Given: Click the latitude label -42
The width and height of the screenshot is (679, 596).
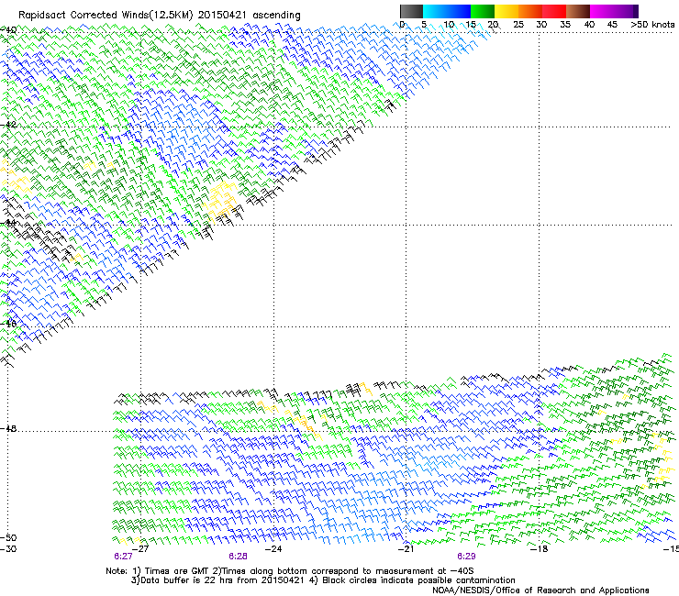Looking at the screenshot, I should tap(8, 125).
